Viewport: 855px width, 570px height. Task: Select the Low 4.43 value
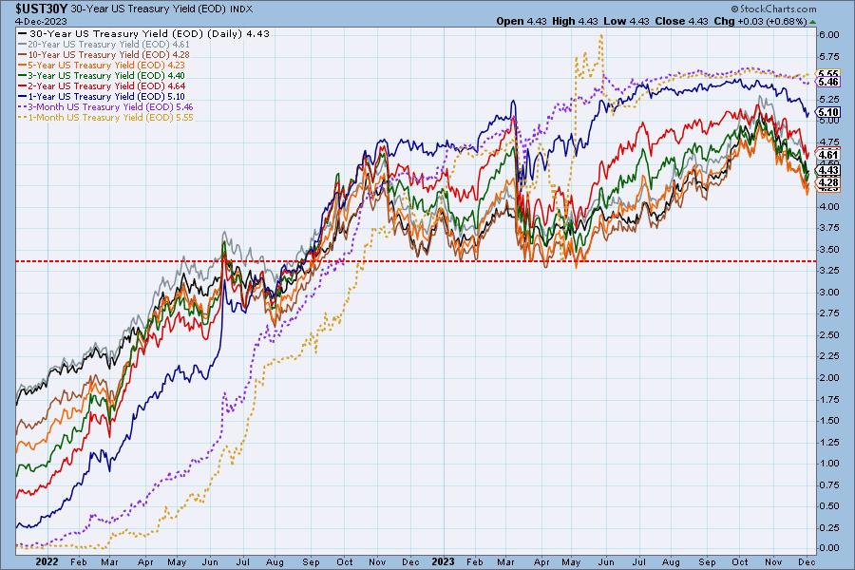coord(627,21)
